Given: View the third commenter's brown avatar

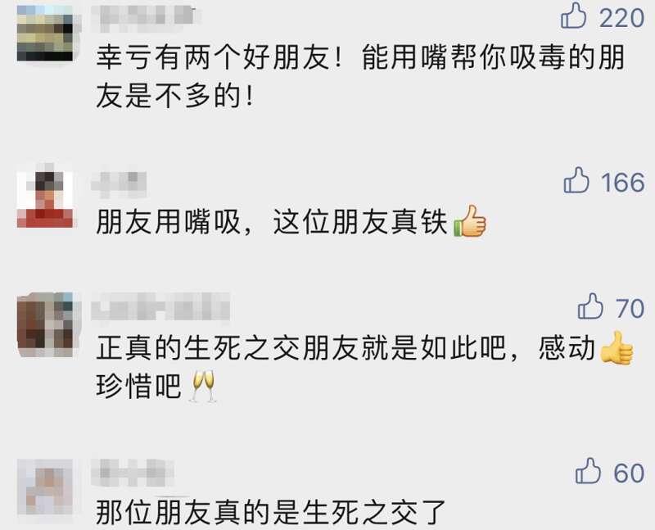Looking at the screenshot, I should point(45,324).
